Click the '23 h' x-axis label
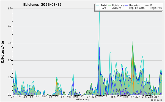 point(156,96)
